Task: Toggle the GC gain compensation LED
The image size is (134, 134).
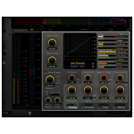Action: [x=58, y=79]
